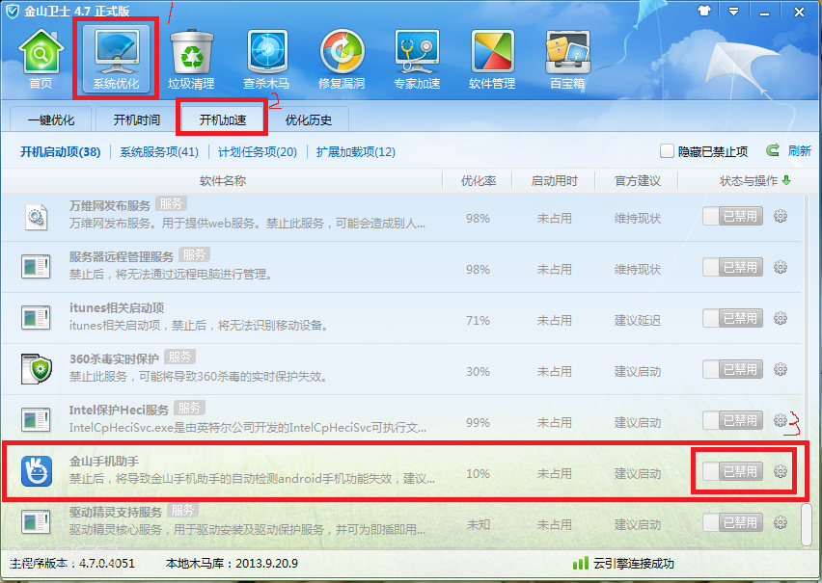Screen dimensions: 822x583
Task: Toggle 已禁用 switch for itunes相关启动项
Action: point(732,318)
